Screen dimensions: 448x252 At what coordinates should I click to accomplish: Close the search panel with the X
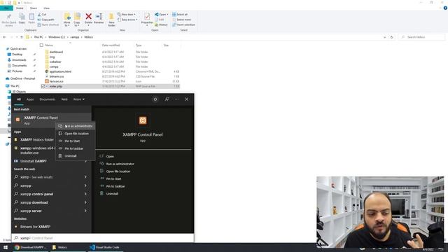tap(187, 99)
